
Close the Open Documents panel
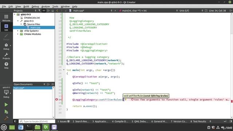(x=52, y=84)
